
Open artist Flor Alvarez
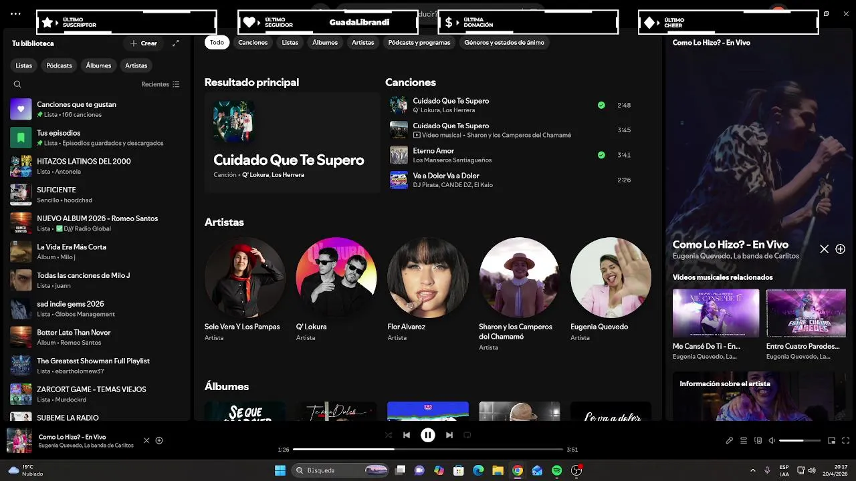[428, 289]
